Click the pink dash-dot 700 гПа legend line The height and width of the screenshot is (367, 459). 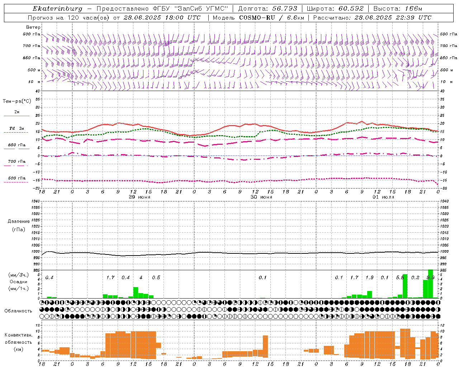tap(16, 166)
